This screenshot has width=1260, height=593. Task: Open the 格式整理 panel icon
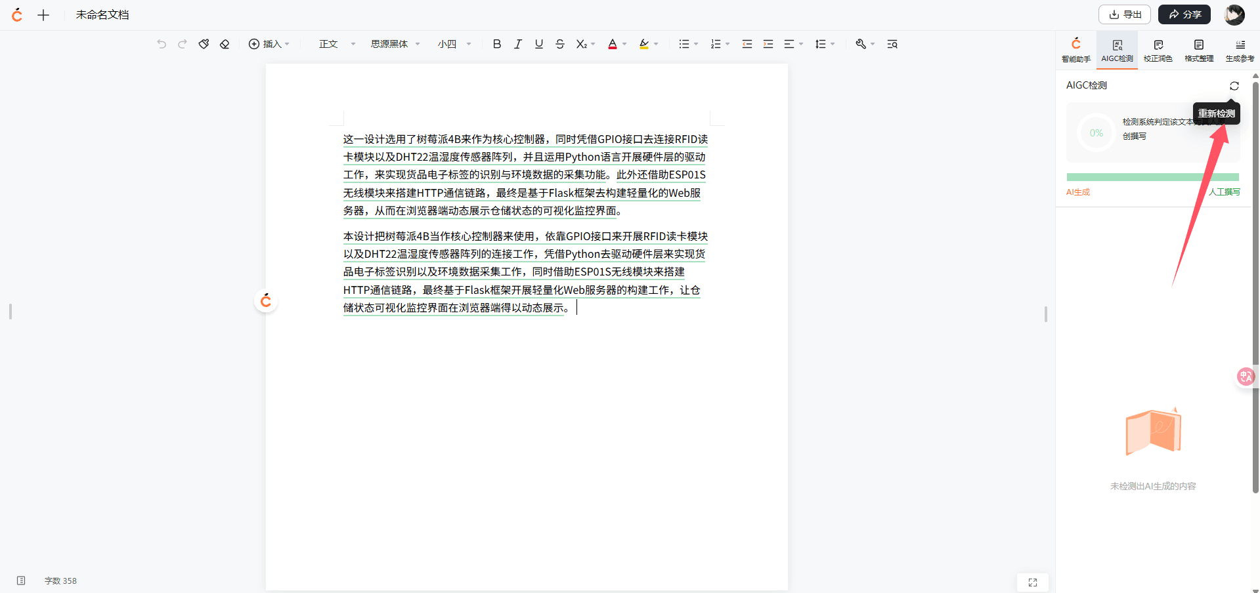1198,49
